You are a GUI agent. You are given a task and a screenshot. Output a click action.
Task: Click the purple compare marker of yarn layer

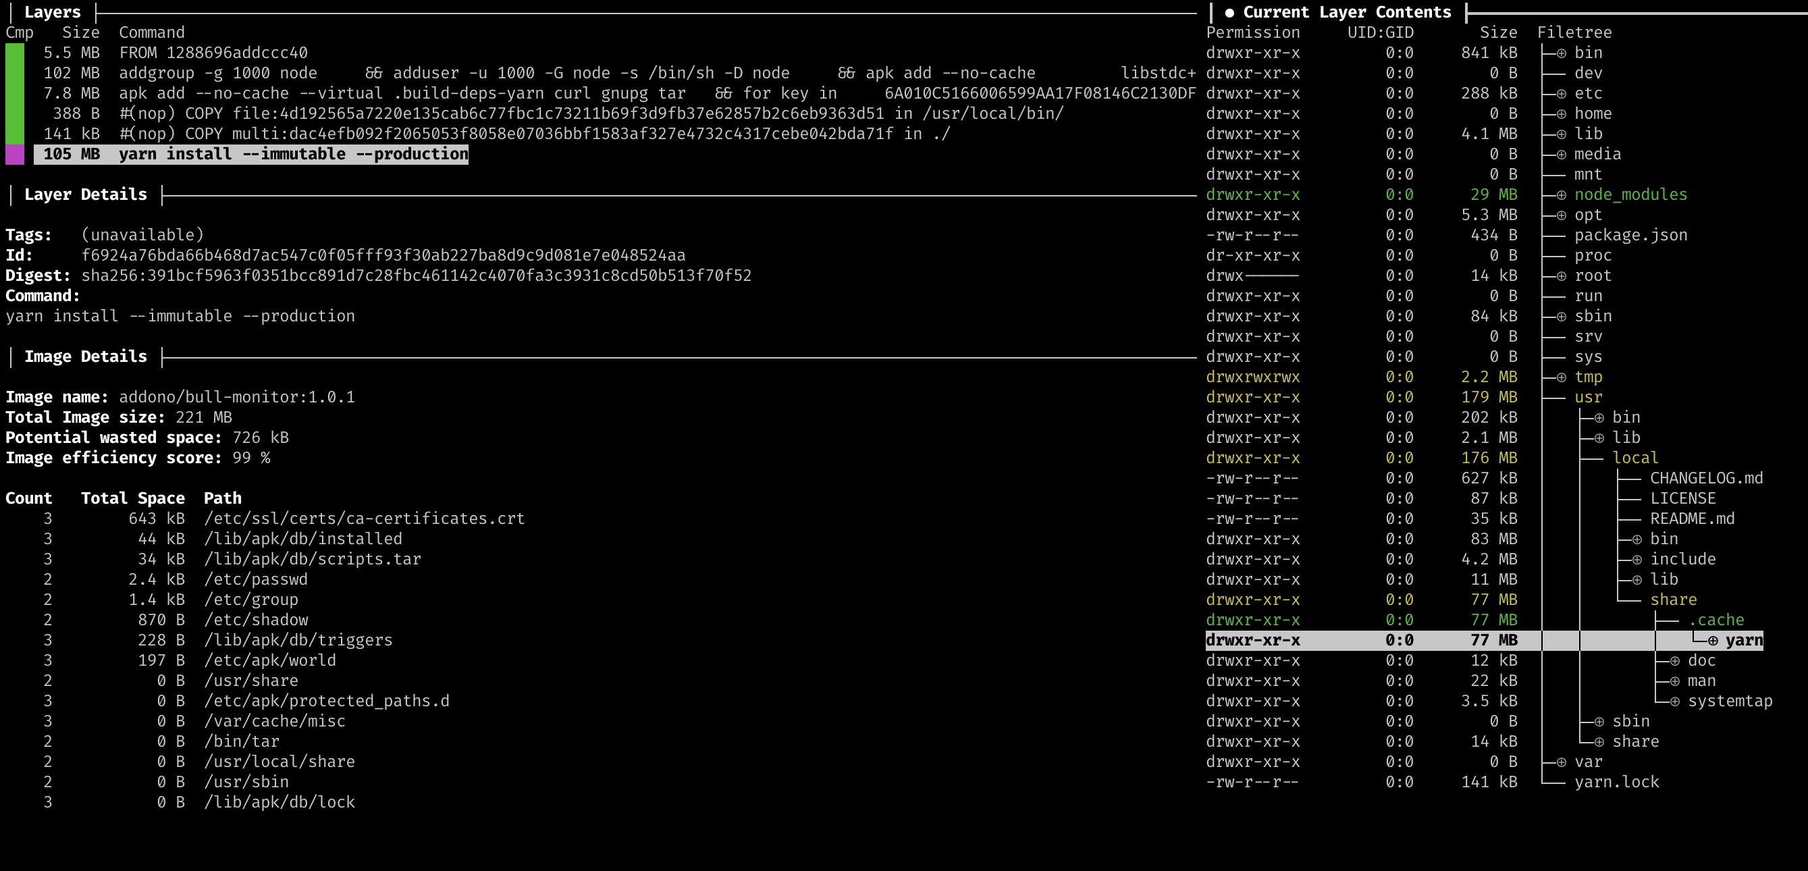[15, 155]
